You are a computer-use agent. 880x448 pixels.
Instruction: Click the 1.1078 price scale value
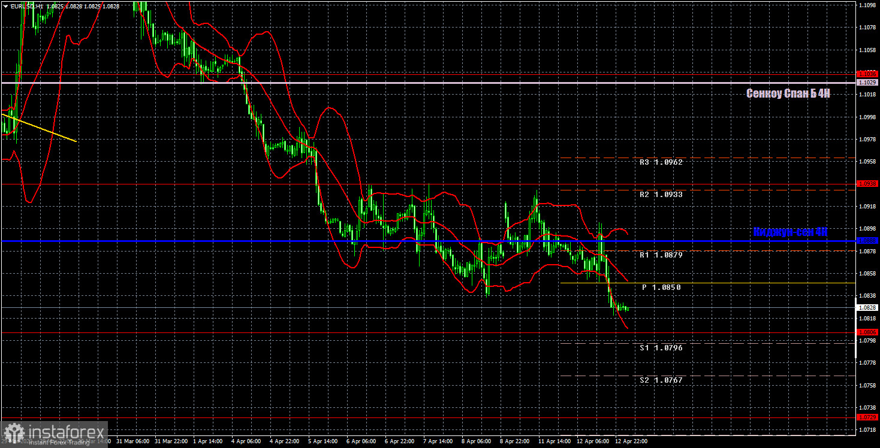tap(867, 28)
